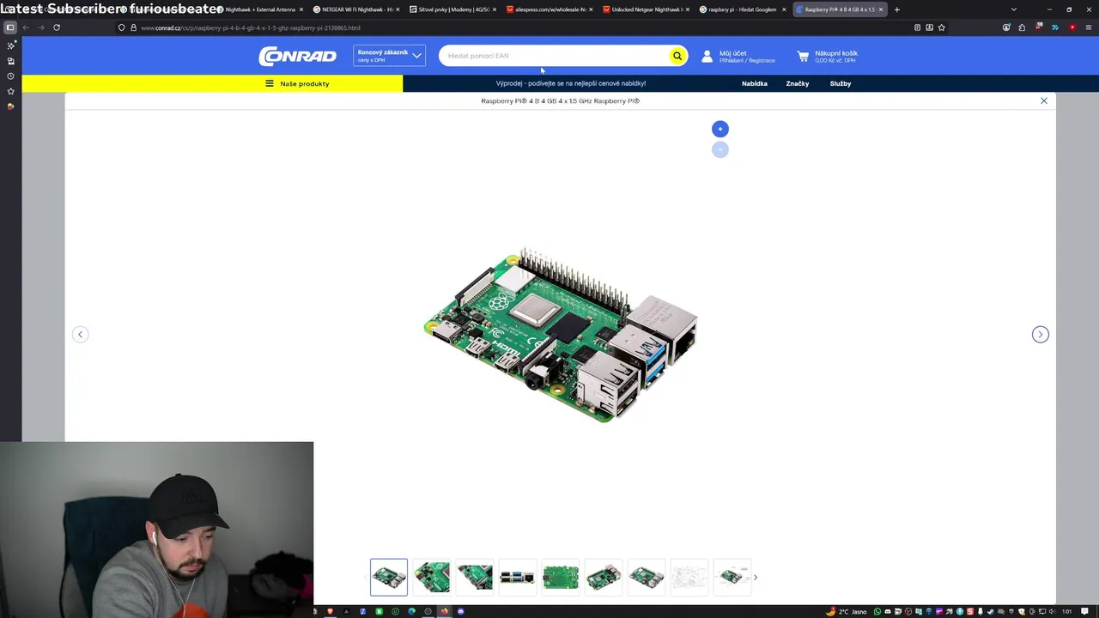Close the image gallery overlay
Screen dimensions: 1099x618
coord(1044,100)
